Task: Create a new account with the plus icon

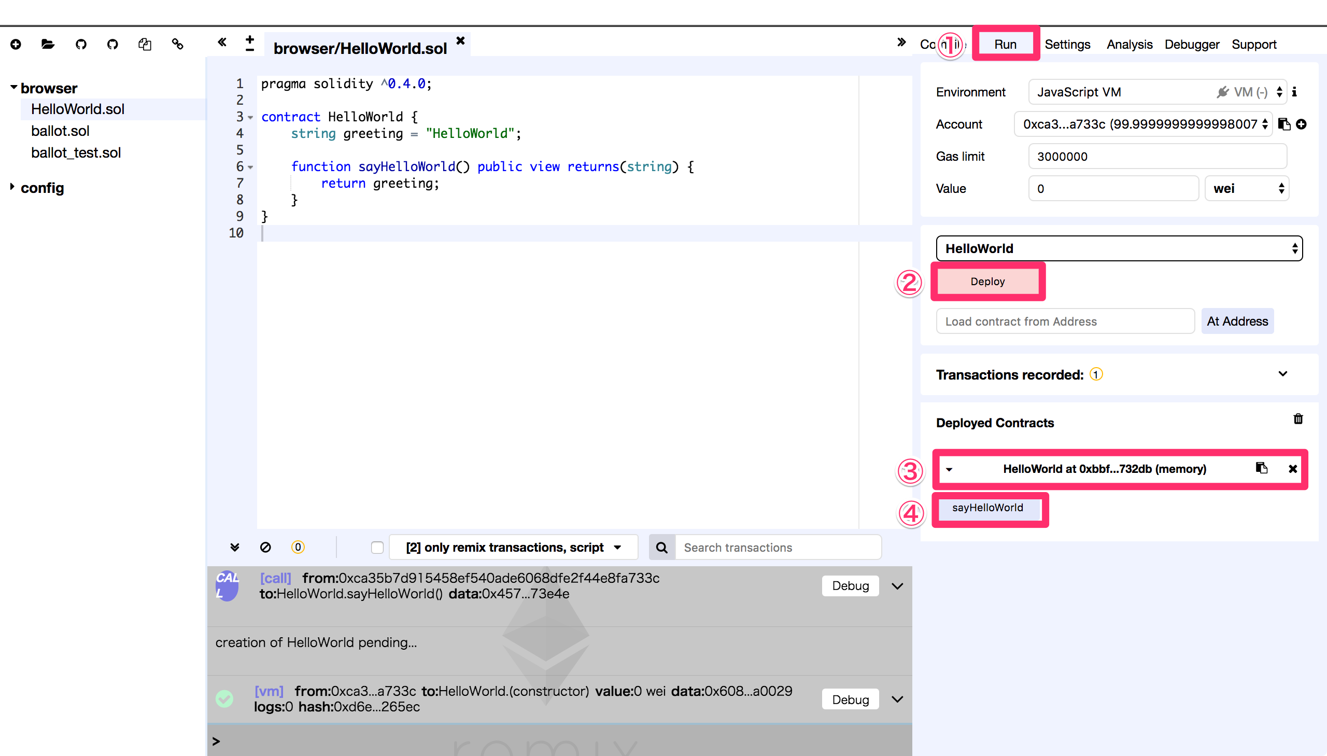Action: point(1301,124)
